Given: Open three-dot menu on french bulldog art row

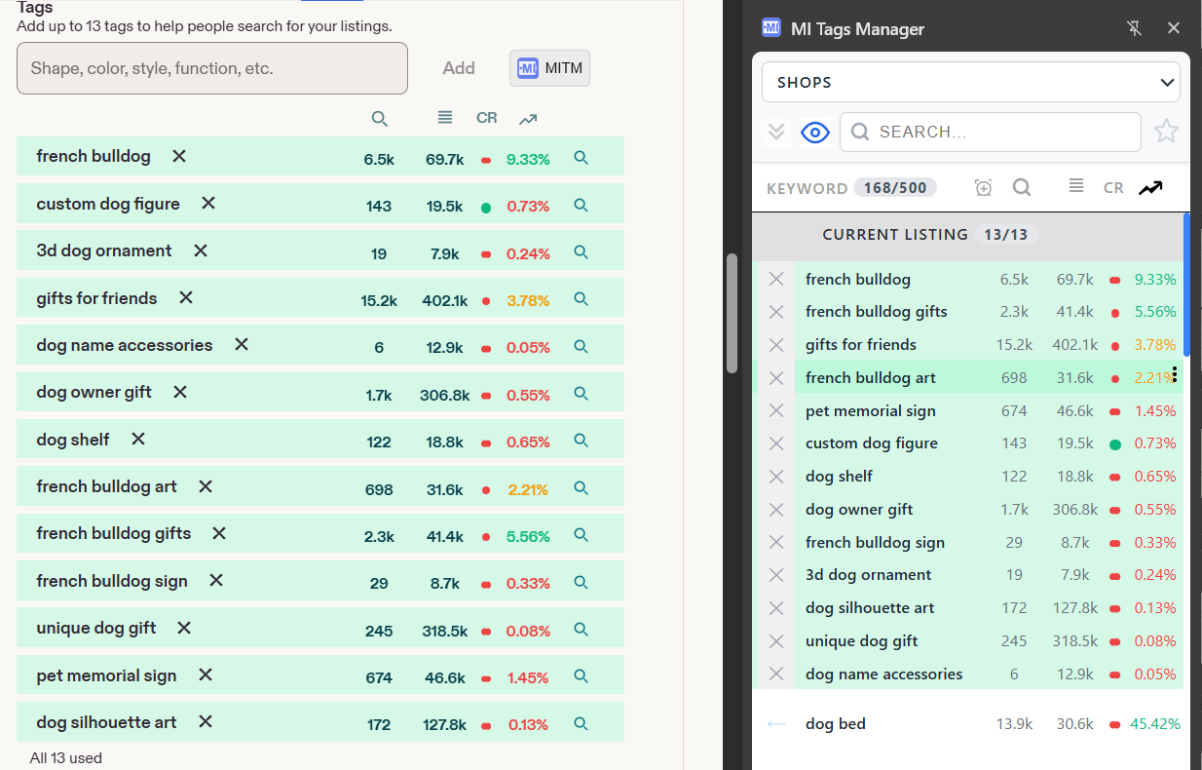Looking at the screenshot, I should [x=1175, y=375].
